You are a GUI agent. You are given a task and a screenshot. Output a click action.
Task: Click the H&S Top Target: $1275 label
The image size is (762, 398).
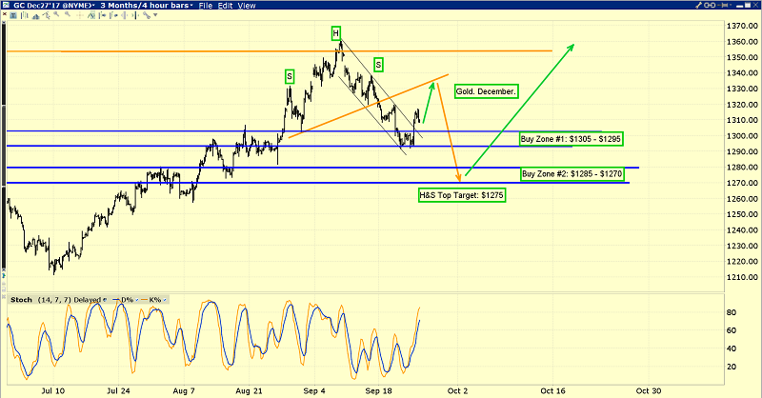[x=462, y=195]
